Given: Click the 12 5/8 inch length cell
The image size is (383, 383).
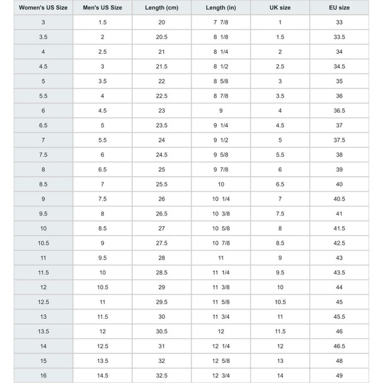Looking at the screenshot, I should [221, 361].
